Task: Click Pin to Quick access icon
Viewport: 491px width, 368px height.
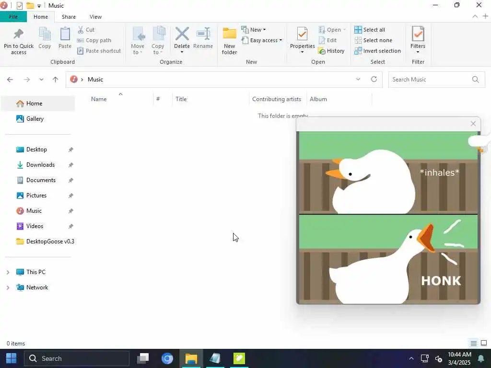Action: point(19,34)
